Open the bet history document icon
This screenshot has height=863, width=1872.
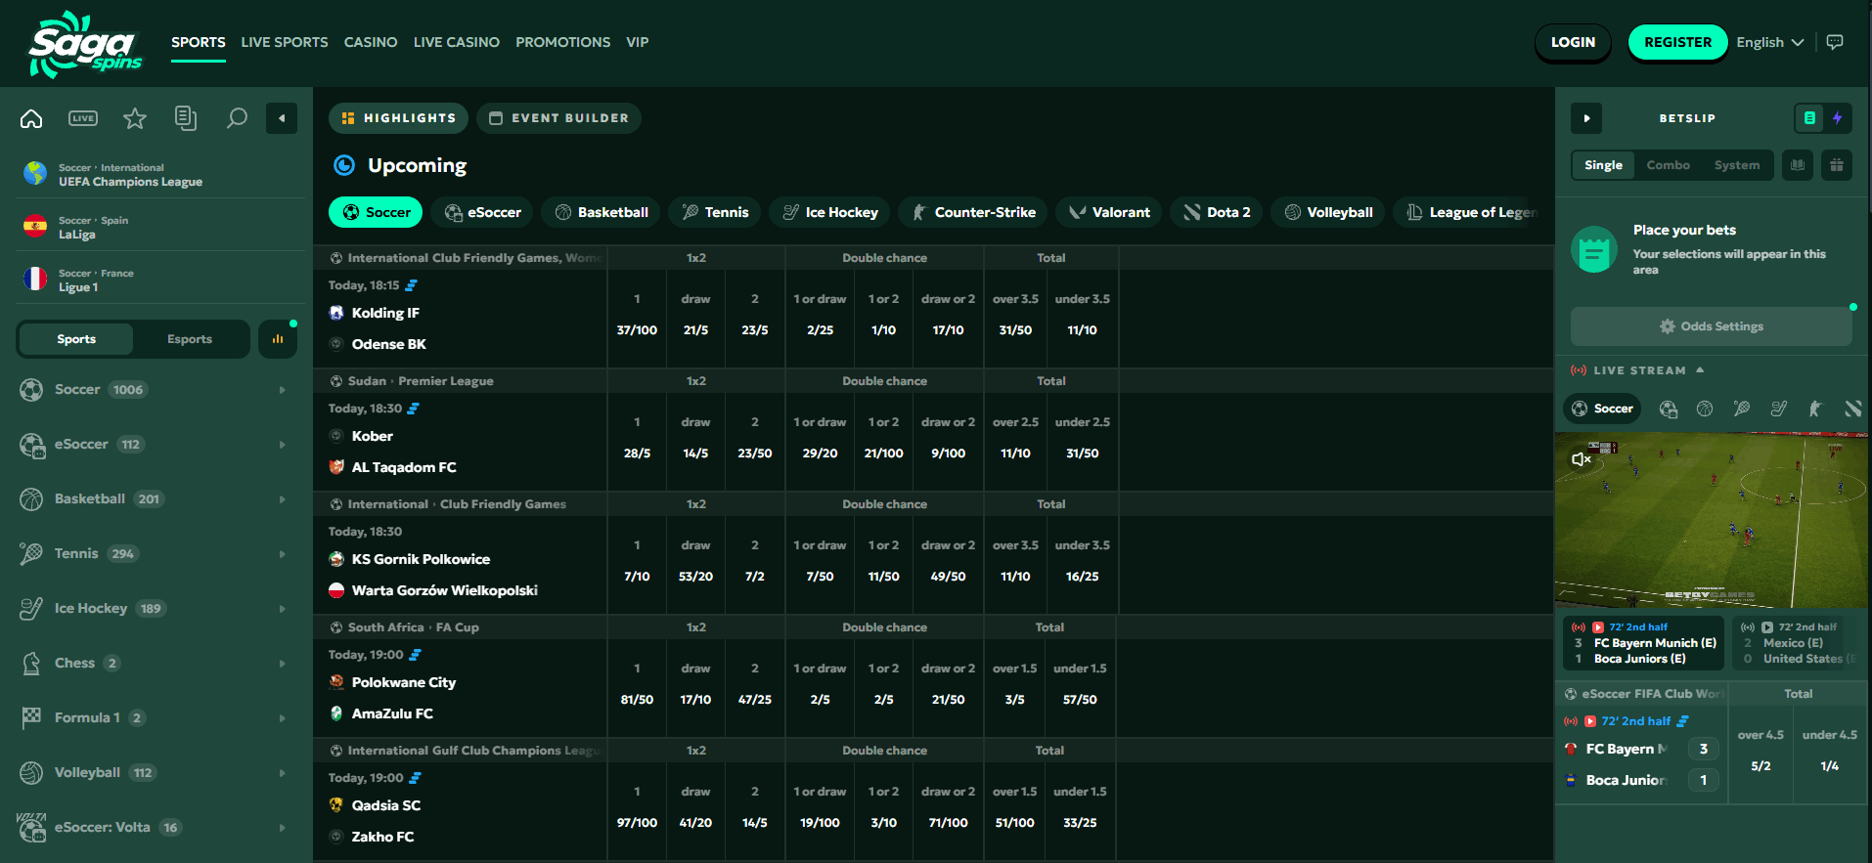click(186, 118)
